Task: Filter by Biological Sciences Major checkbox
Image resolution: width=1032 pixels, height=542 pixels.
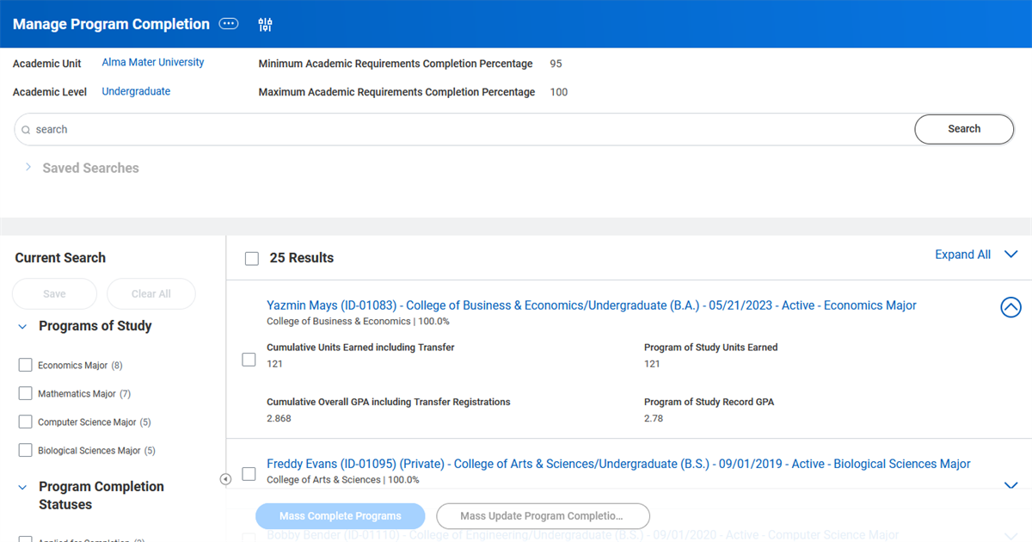Action: [x=26, y=450]
